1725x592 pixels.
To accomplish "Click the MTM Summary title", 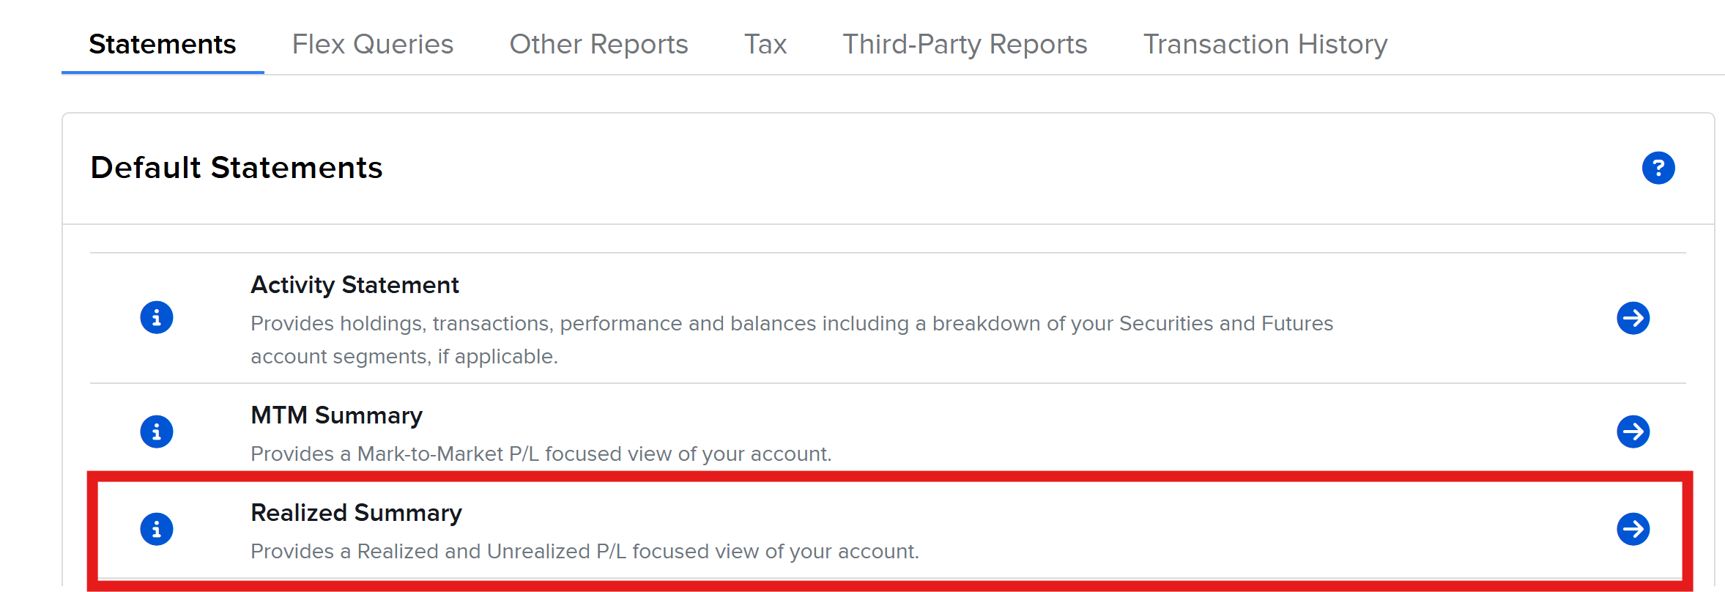I will pos(336,415).
